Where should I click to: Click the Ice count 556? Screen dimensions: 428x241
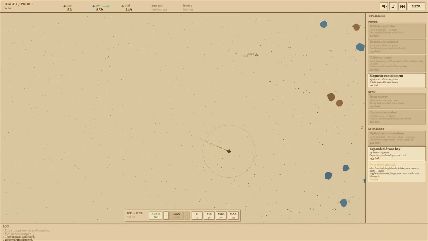point(100,9)
